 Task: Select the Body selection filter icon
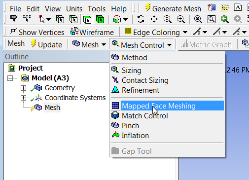(100, 20)
